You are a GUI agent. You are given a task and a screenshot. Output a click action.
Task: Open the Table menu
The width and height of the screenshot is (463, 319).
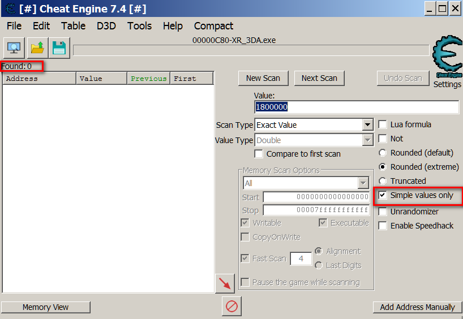73,26
